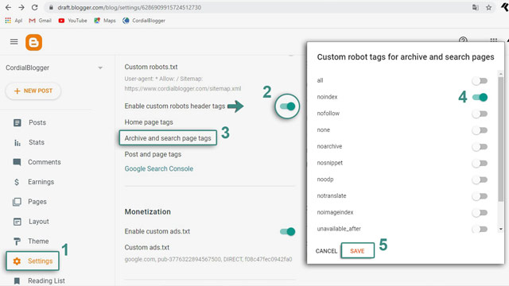The image size is (509, 286).
Task: Click the Settings gear icon
Action: point(17,261)
